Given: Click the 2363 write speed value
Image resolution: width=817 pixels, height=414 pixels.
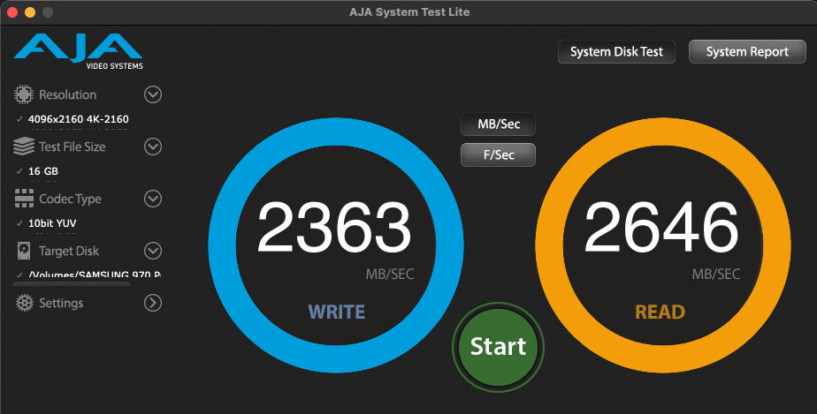Looking at the screenshot, I should coord(334,228).
